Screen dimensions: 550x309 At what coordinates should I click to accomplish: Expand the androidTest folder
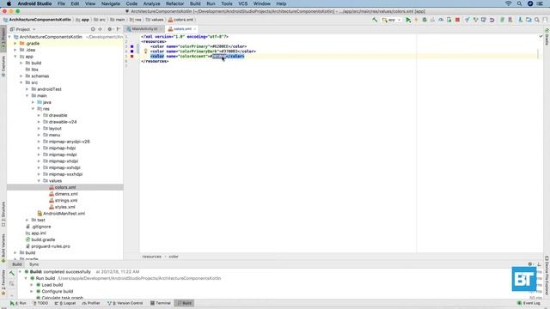pos(27,89)
